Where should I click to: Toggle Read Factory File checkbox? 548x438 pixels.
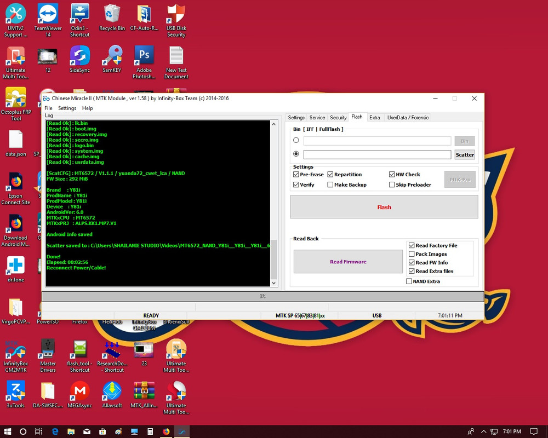click(x=412, y=245)
